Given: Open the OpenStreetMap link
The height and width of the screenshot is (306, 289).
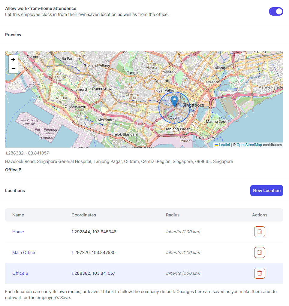Looking at the screenshot, I should tap(249, 145).
